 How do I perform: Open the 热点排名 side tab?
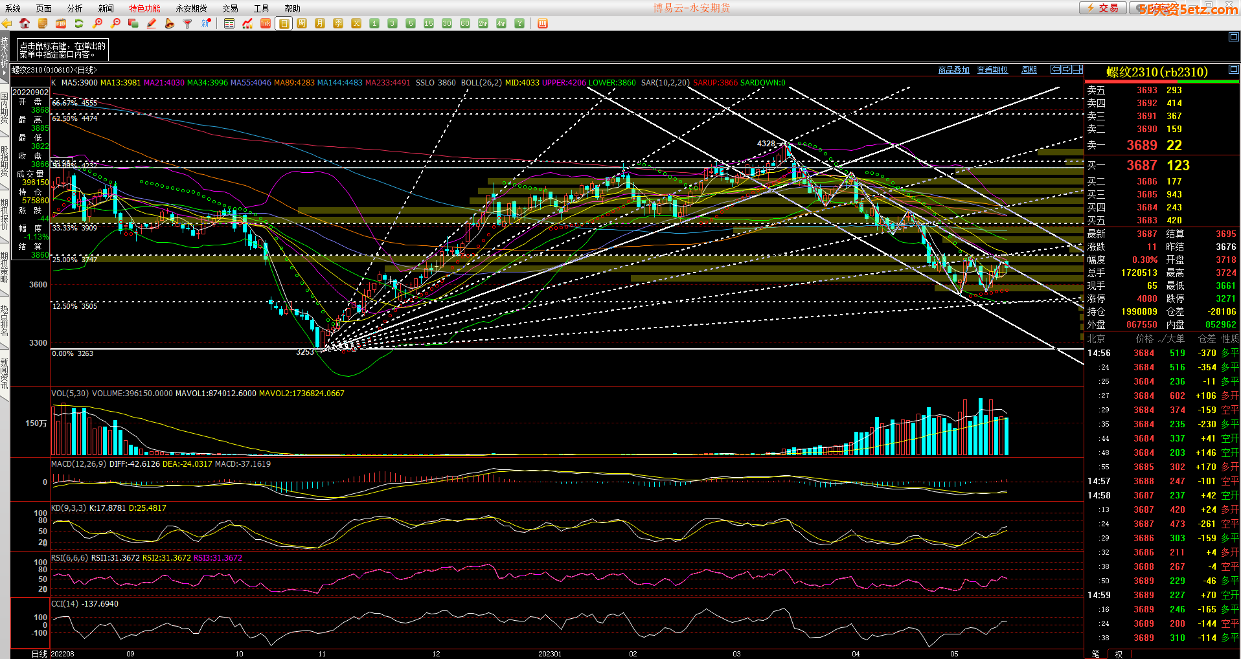(x=5, y=320)
